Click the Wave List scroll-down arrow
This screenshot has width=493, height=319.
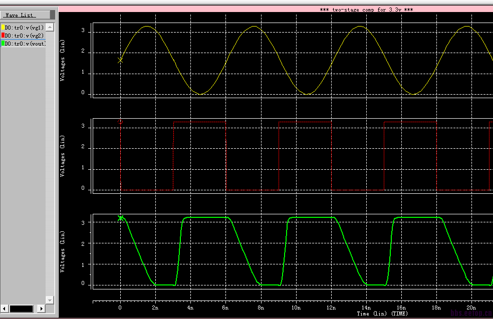50,300
